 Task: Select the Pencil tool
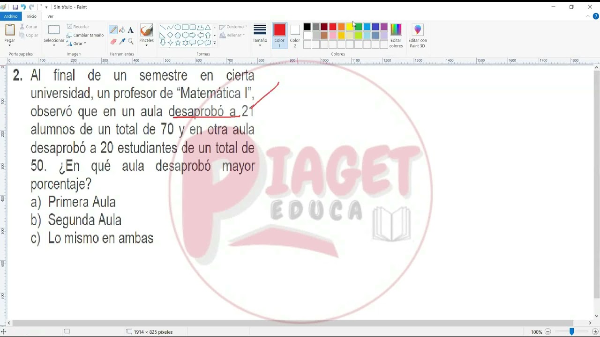[x=113, y=30]
